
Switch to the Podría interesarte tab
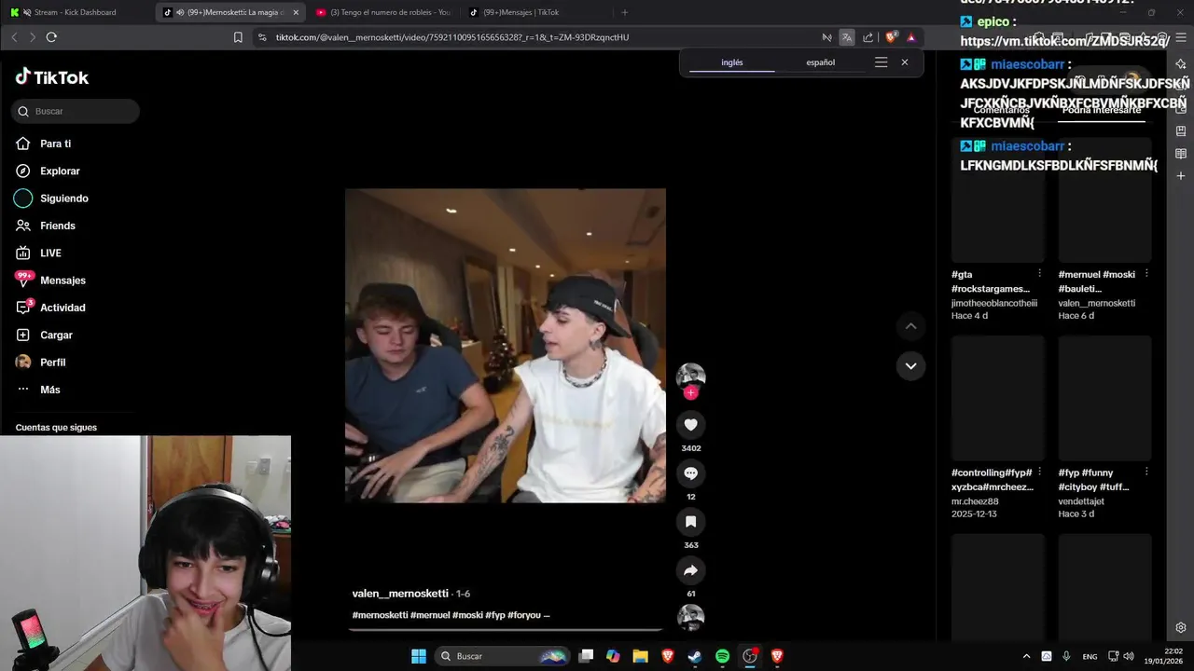tap(1101, 110)
